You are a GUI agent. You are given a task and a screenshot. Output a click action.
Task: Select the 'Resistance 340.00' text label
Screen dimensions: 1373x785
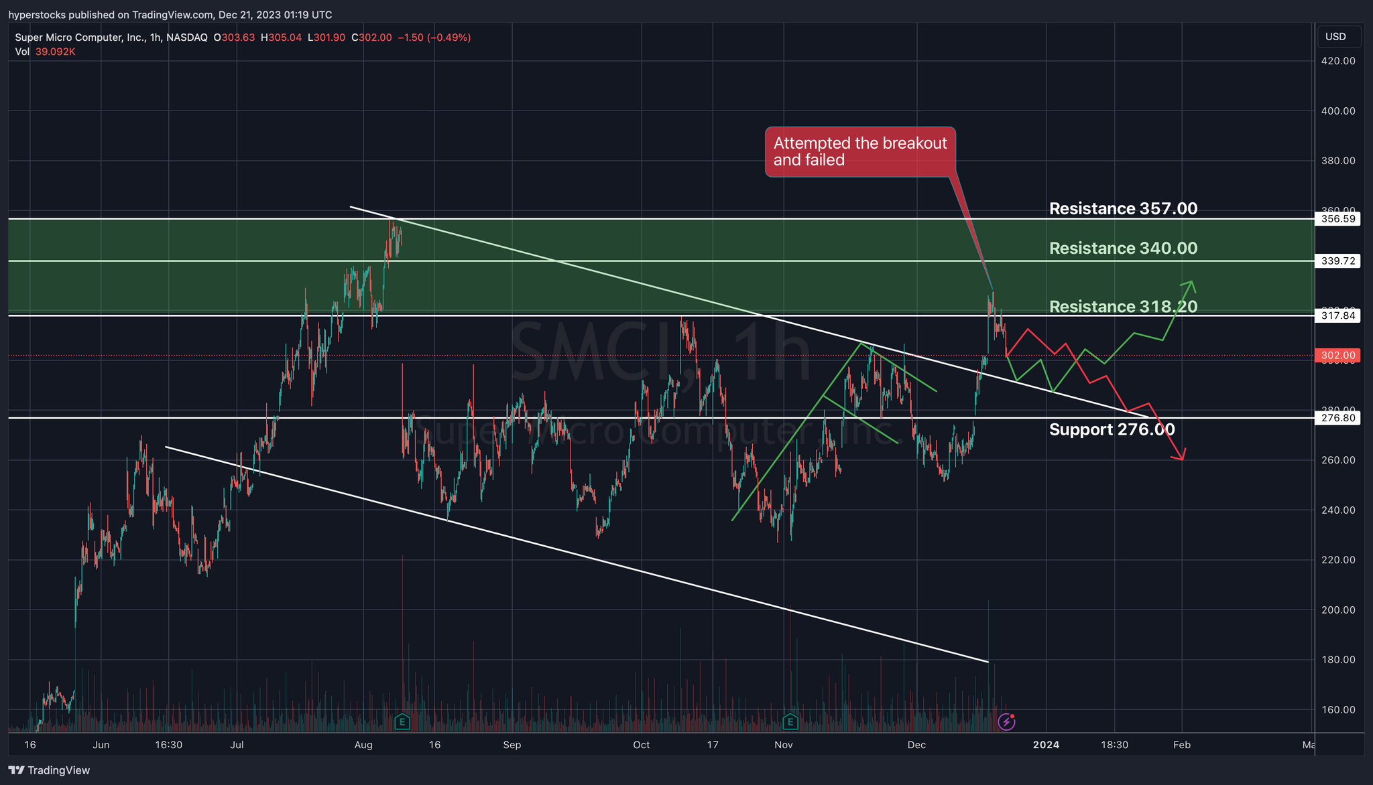point(1123,248)
